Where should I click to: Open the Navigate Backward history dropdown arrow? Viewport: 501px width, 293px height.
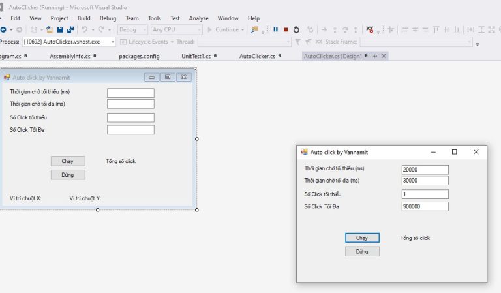click(x=11, y=30)
